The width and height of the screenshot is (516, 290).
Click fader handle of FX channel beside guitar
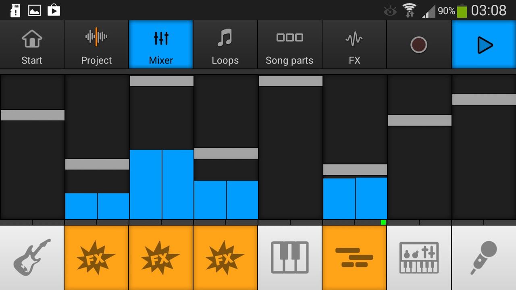(x=97, y=164)
